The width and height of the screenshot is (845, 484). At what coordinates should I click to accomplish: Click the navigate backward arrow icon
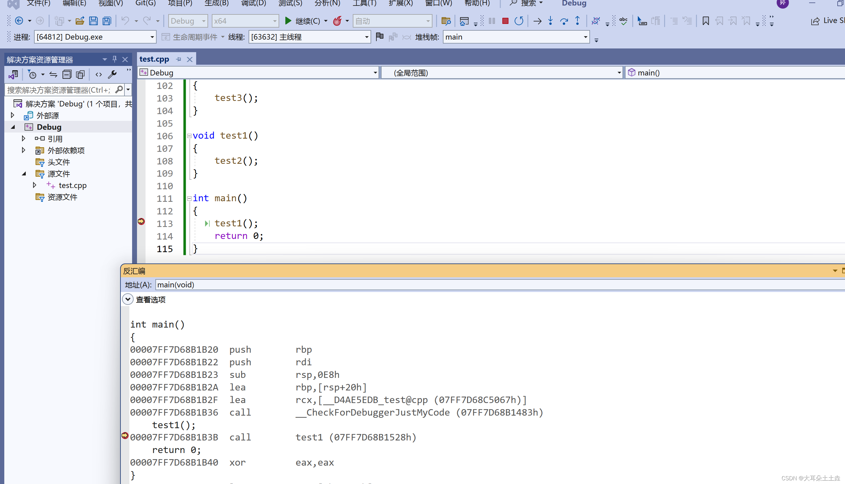click(19, 21)
